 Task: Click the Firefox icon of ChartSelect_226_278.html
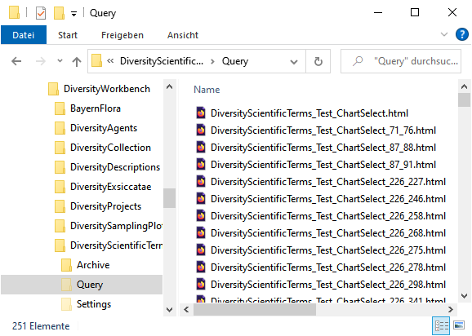pyautogui.click(x=201, y=267)
